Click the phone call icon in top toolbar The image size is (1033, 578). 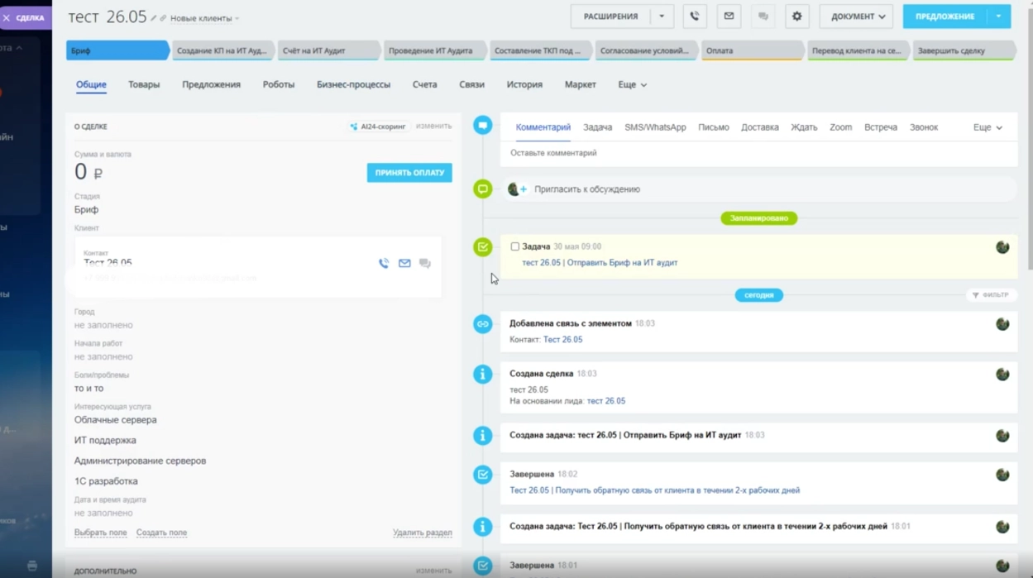695,17
